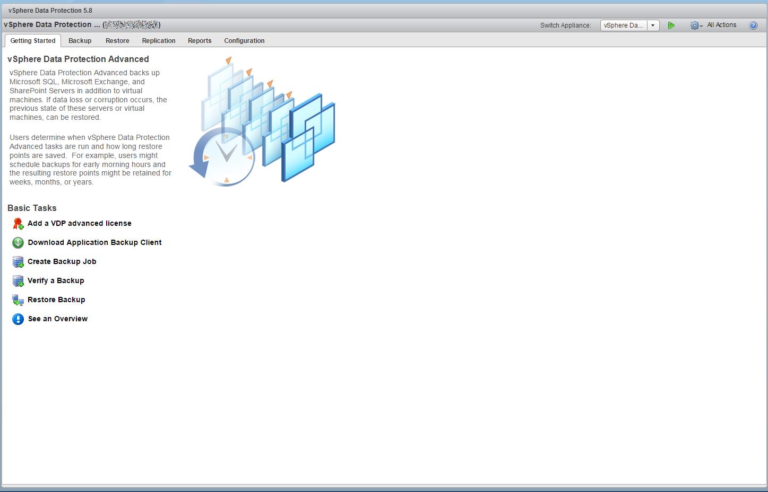Click the green play arrow button
The width and height of the screenshot is (768, 492).
[671, 25]
